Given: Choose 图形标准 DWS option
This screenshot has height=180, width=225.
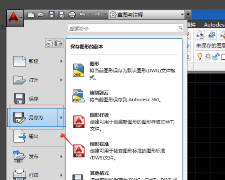Looking at the screenshot, I should 124,151.
